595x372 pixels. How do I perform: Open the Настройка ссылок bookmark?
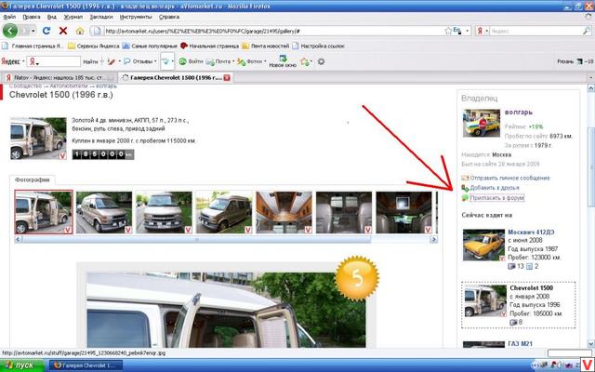coord(318,46)
